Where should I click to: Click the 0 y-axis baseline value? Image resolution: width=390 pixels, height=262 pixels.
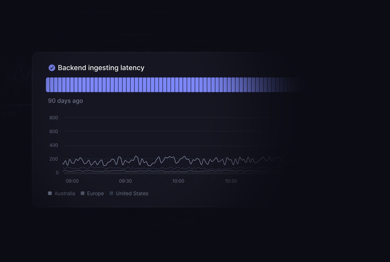coord(57,173)
